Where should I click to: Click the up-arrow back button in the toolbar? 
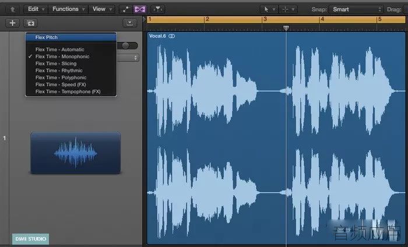pos(12,10)
